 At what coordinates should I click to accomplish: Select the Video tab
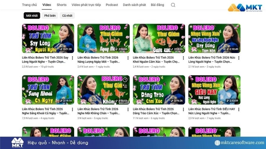[47, 5]
